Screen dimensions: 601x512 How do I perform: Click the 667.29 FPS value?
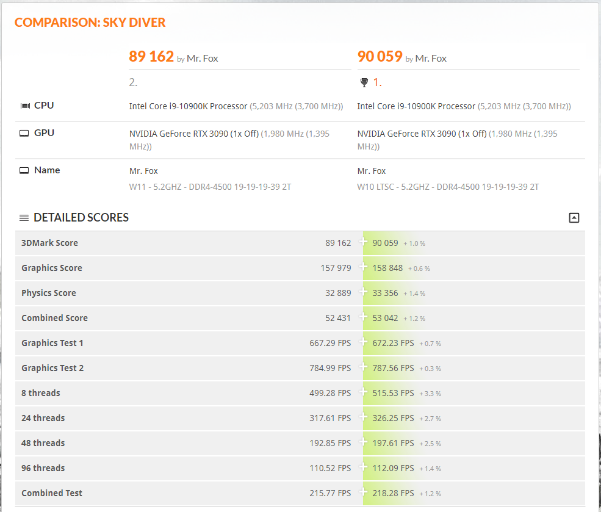(330, 343)
